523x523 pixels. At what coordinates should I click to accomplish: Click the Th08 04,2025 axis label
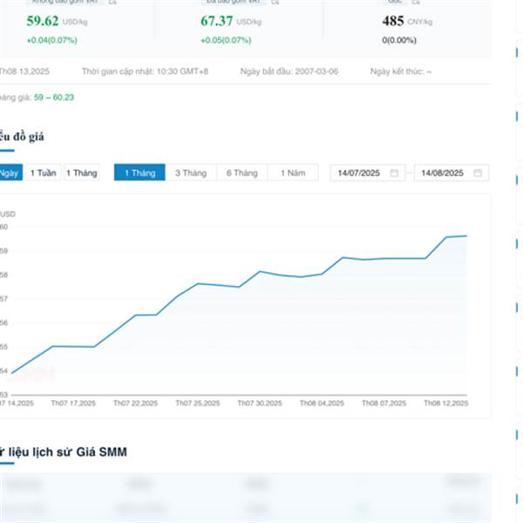click(x=322, y=404)
